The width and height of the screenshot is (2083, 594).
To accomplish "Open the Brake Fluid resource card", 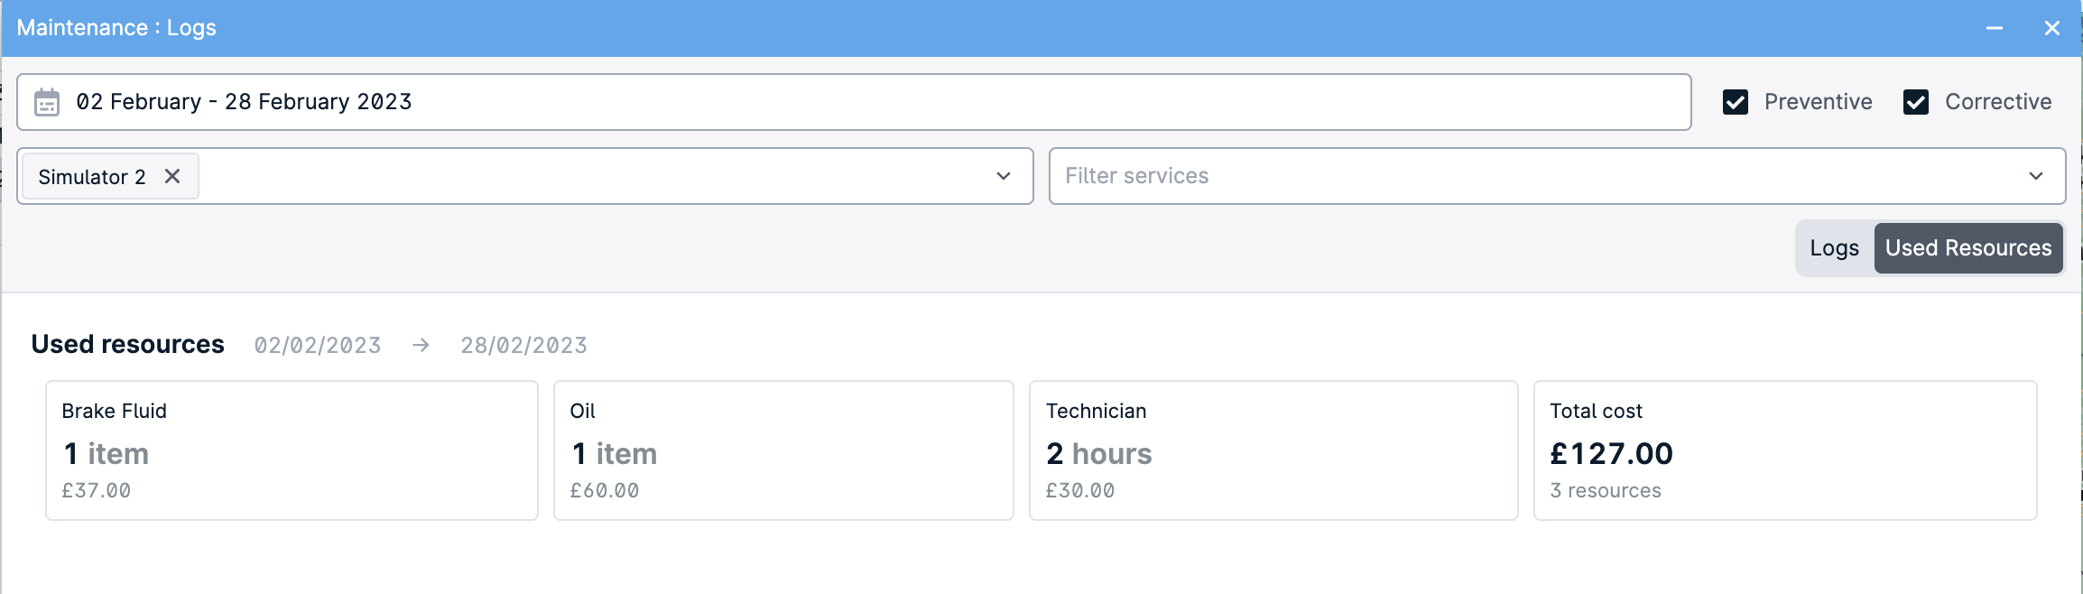I will coord(292,450).
